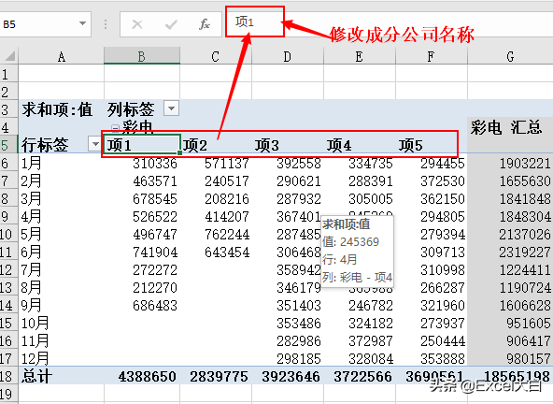Click cell value 2319227
Screen dimensions: 553x404
tap(525, 252)
